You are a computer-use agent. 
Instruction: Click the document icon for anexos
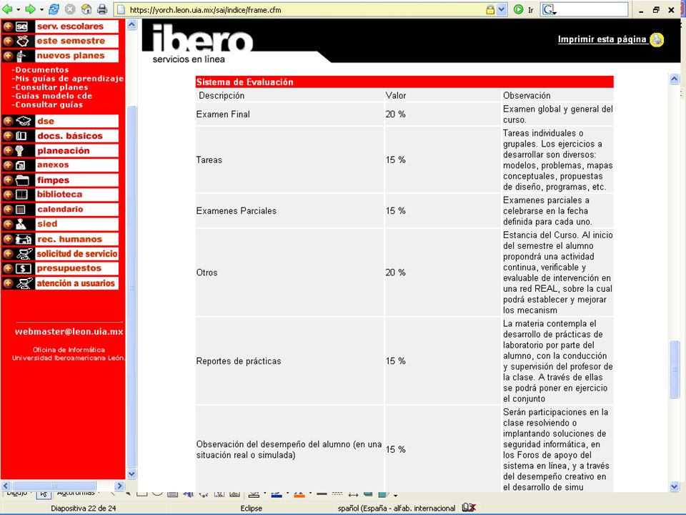click(21, 165)
